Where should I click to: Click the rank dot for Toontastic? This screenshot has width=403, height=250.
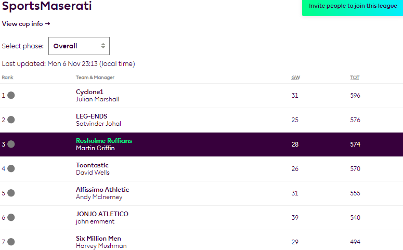pos(11,168)
